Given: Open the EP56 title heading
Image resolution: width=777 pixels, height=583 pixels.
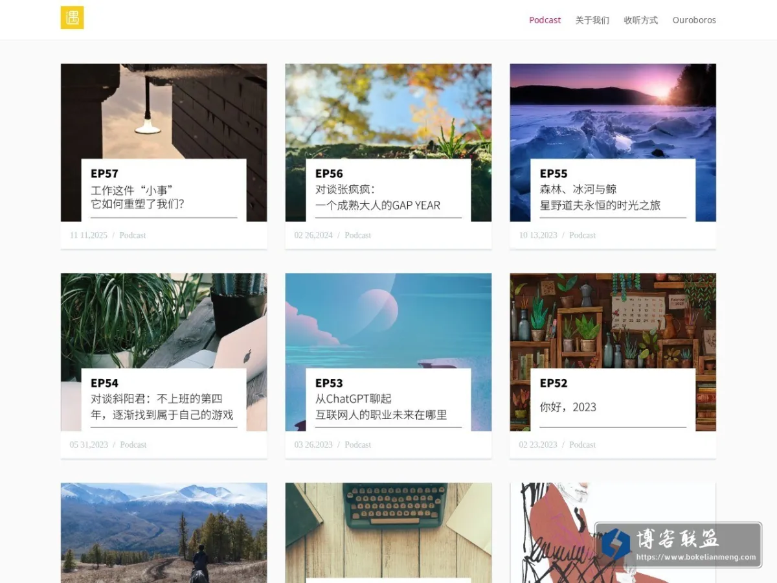Looking at the screenshot, I should (329, 174).
